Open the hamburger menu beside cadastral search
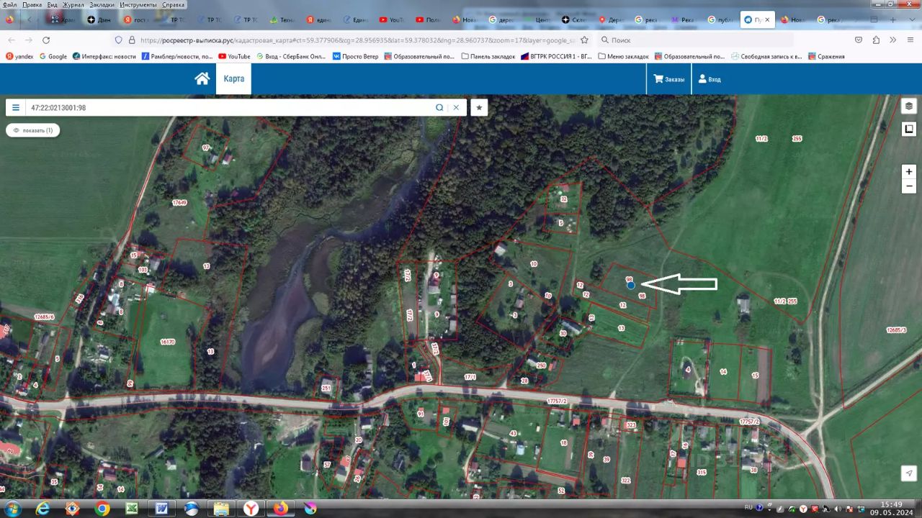This screenshot has width=922, height=518. 16,108
